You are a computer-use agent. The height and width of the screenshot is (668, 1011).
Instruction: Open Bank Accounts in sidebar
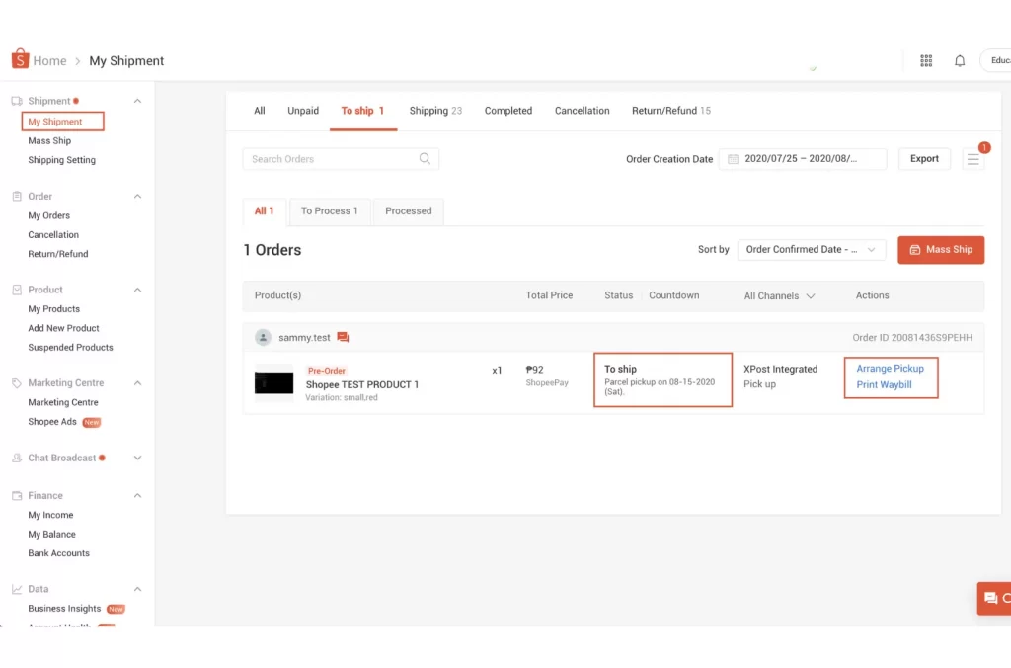tap(58, 553)
